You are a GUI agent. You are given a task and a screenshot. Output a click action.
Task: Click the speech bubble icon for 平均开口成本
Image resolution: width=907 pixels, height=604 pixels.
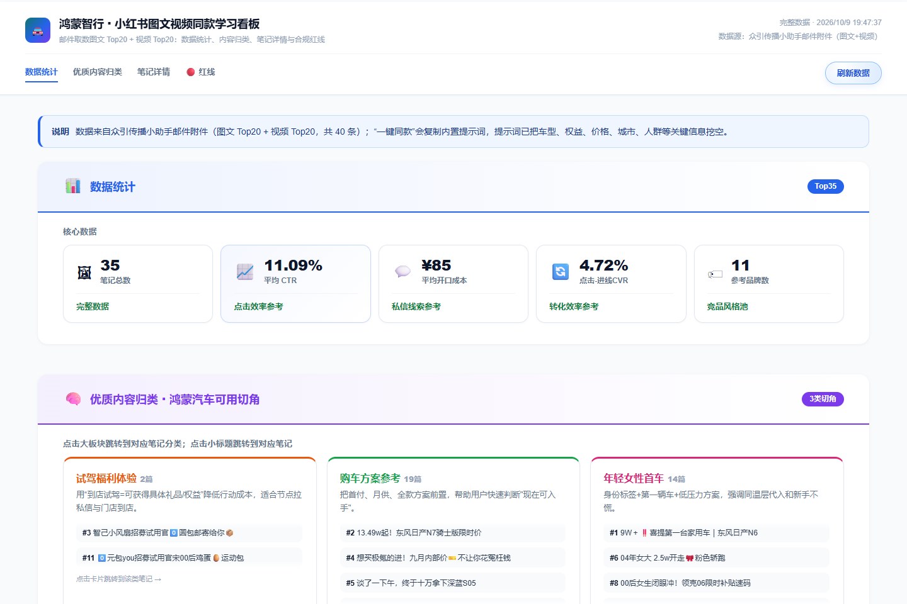coord(402,272)
